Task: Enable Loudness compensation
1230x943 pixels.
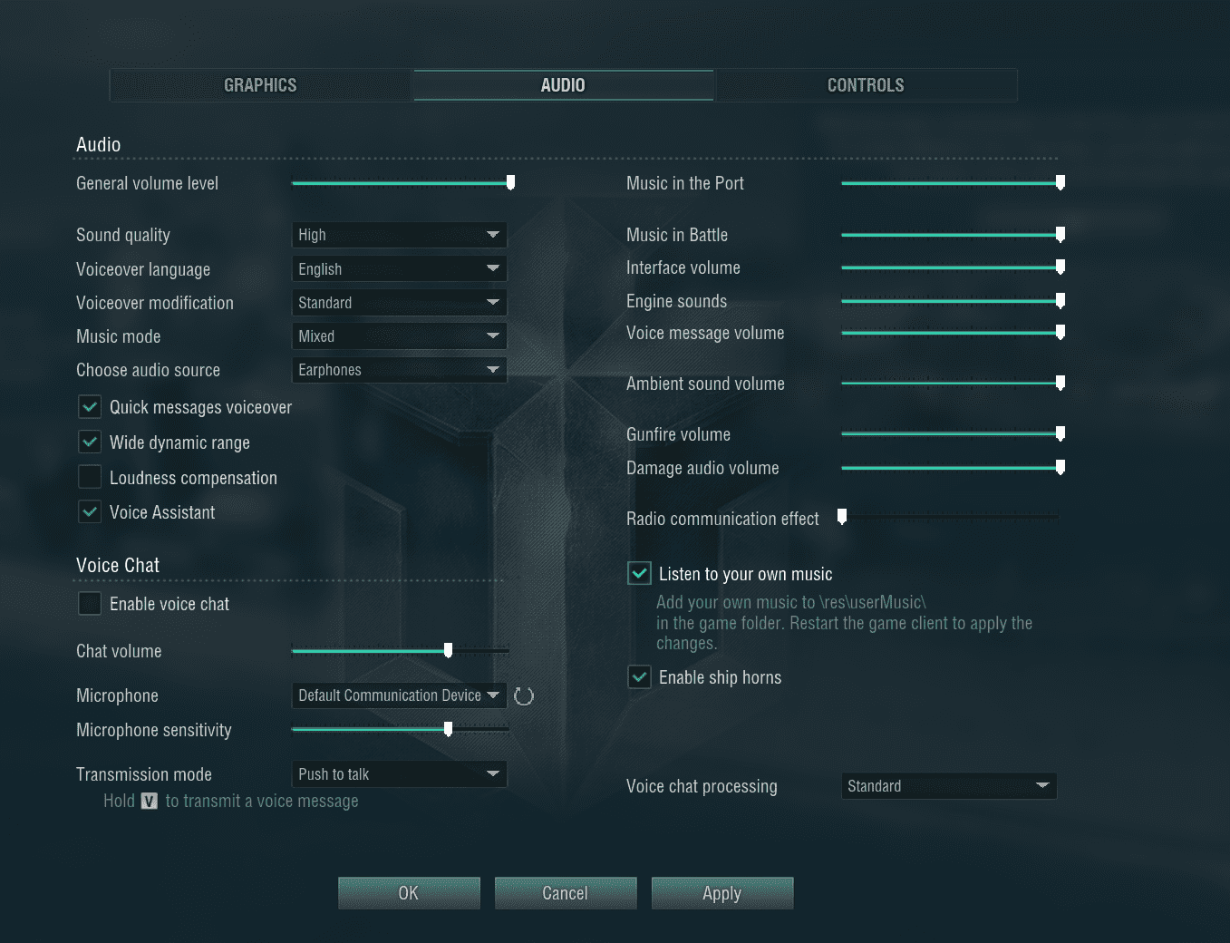Action: coord(90,477)
